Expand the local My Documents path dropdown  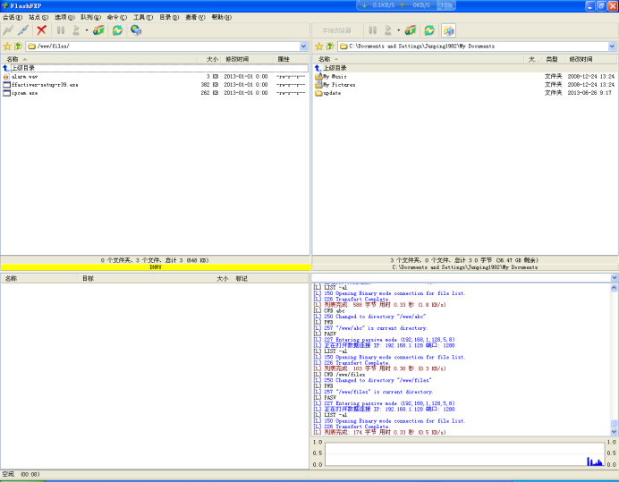click(613, 46)
